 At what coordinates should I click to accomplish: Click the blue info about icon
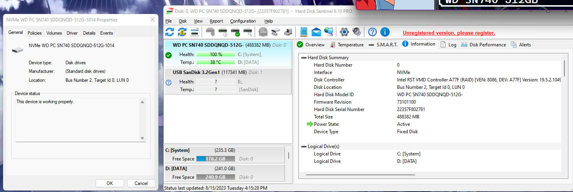click(385, 32)
